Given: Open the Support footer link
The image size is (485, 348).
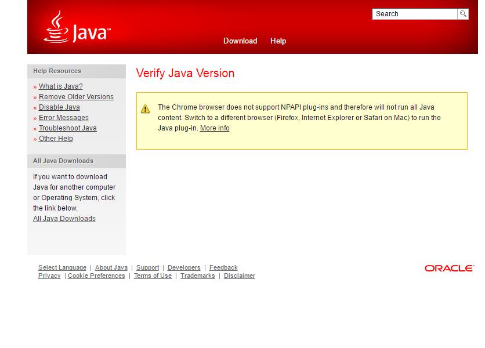Looking at the screenshot, I should 147,267.
